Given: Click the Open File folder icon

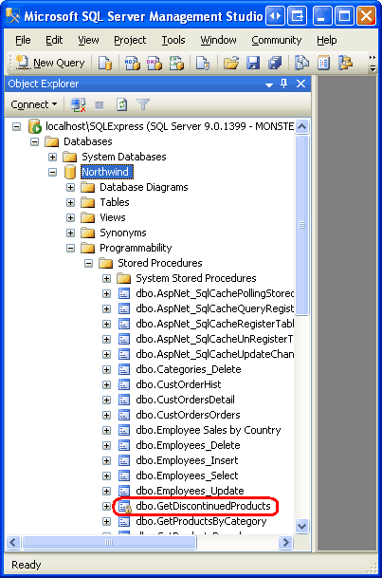Looking at the screenshot, I should pyautogui.click(x=231, y=63).
